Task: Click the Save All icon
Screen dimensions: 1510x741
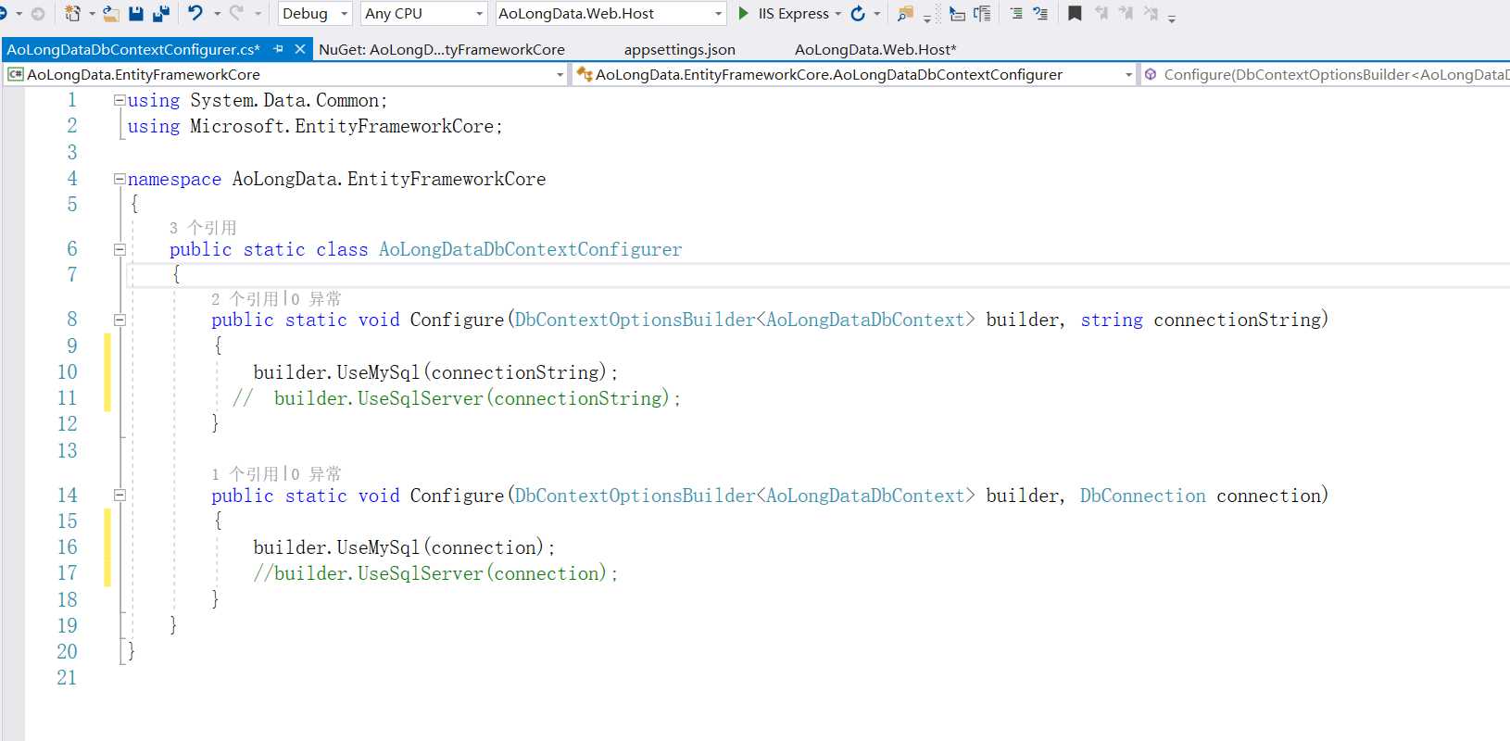Action: (x=161, y=13)
